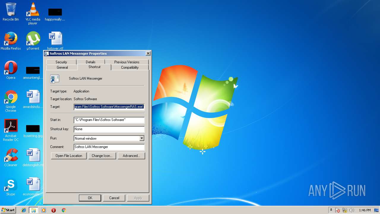Open the volume speaker tray icon
The height and width of the screenshot is (214, 380).
(x=352, y=210)
